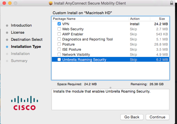Click the Go Back button

click(x=132, y=117)
